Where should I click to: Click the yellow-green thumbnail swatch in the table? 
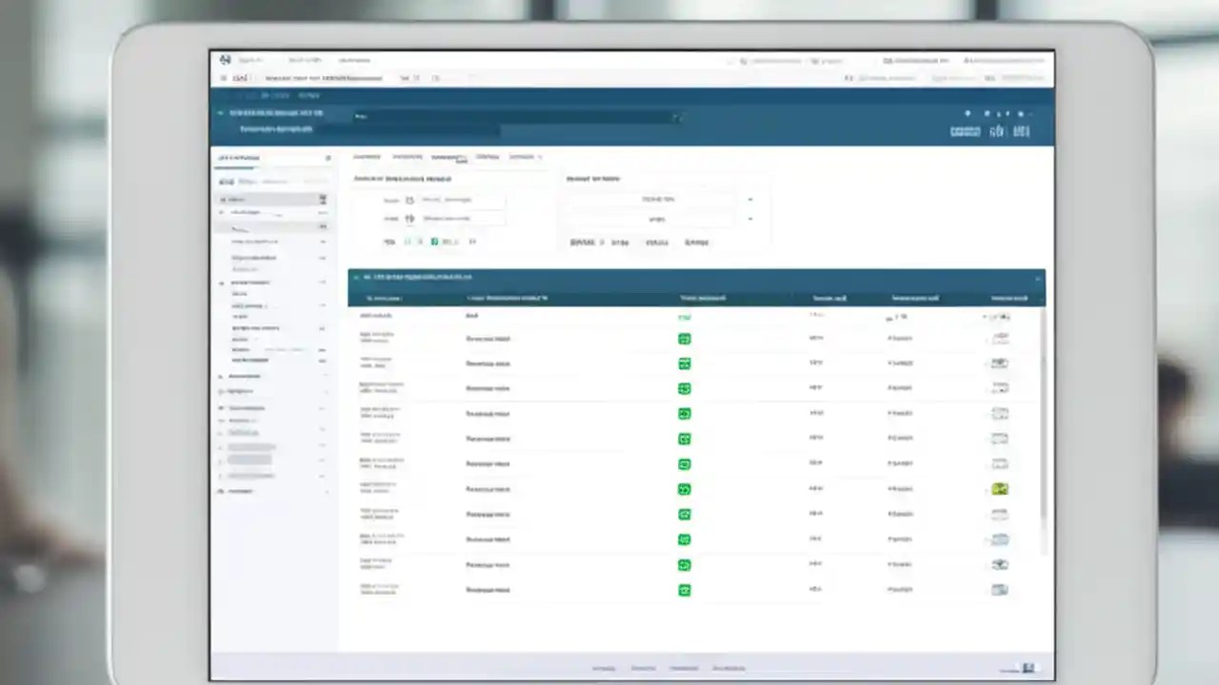point(999,488)
